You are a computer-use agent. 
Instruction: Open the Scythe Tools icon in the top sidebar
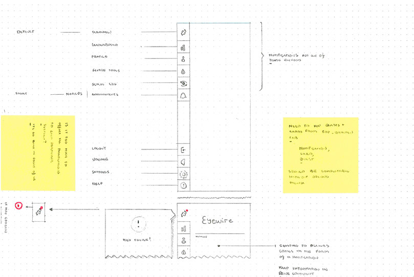click(x=183, y=71)
